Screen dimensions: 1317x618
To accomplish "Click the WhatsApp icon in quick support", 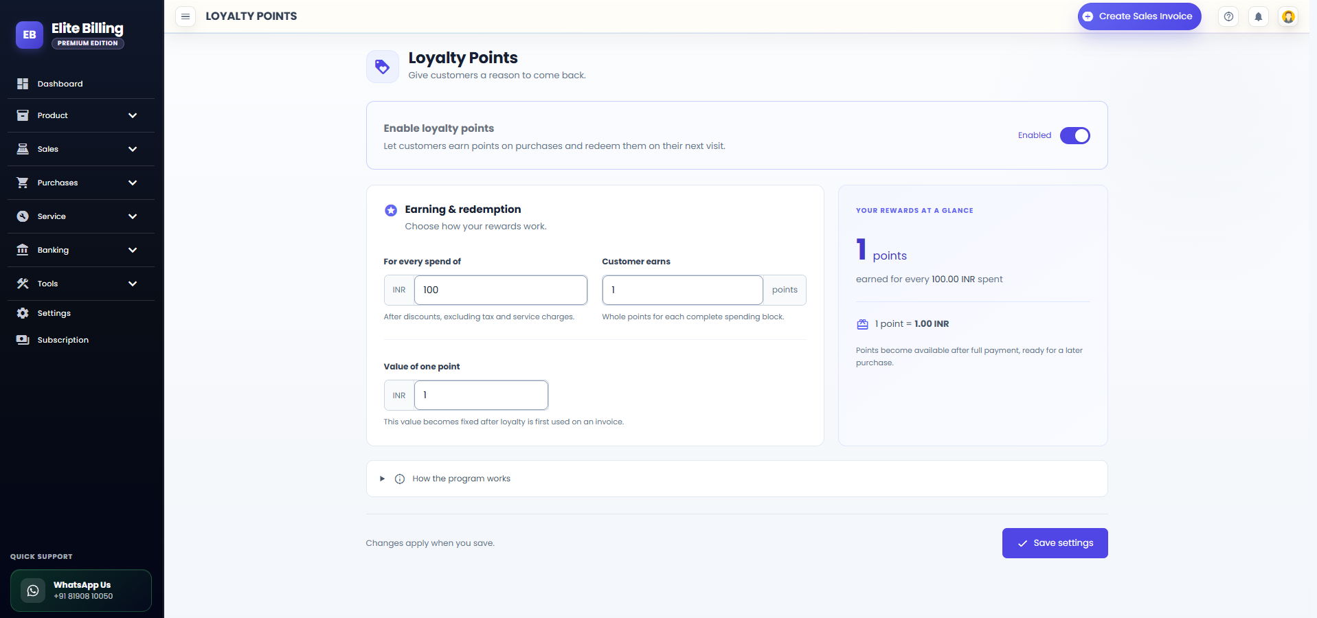I will [33, 591].
